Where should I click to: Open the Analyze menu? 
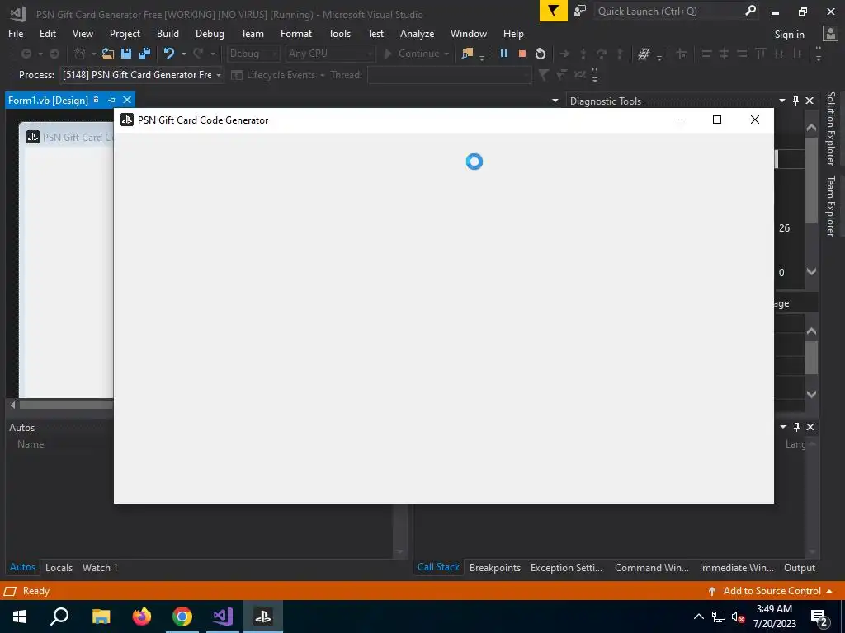click(417, 33)
